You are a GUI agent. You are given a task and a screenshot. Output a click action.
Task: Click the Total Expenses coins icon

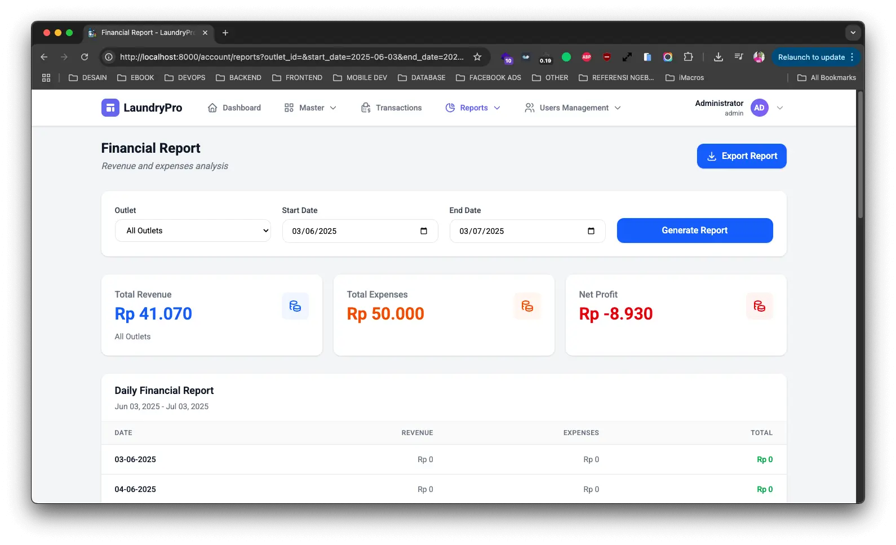pyautogui.click(x=527, y=306)
